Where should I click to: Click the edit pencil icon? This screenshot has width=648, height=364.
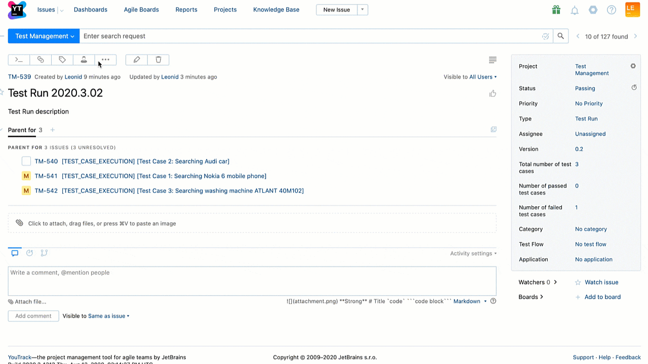[137, 60]
